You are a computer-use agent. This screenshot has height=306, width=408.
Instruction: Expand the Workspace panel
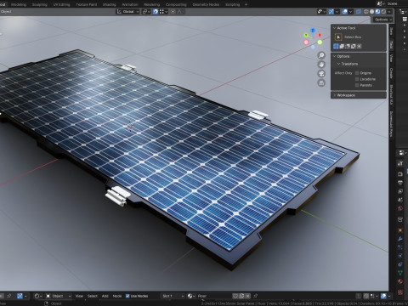click(335, 95)
